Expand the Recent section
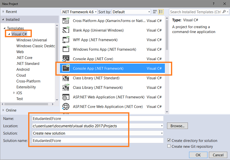 tap(3, 12)
